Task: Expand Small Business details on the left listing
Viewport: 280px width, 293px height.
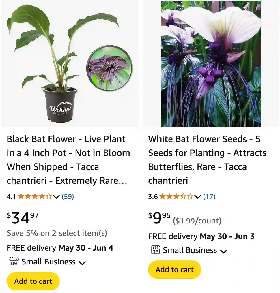Action: coord(82,263)
